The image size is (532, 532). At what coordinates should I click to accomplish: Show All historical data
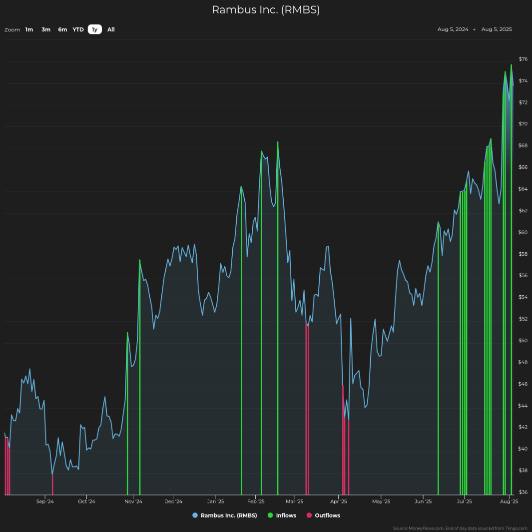111,29
